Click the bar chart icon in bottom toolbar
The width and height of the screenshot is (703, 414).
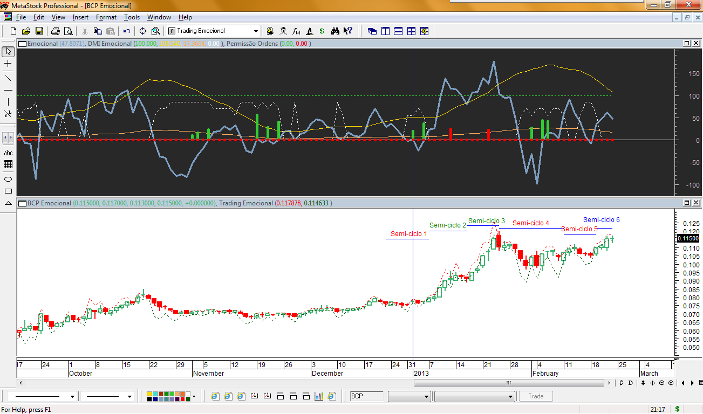pos(318,396)
